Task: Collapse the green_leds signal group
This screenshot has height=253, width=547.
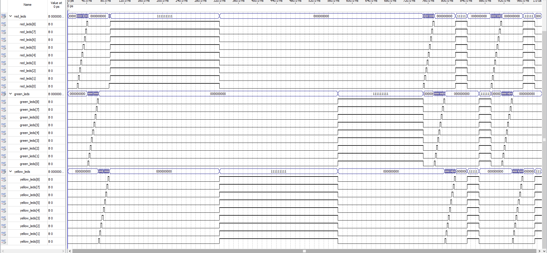Action: [11, 94]
